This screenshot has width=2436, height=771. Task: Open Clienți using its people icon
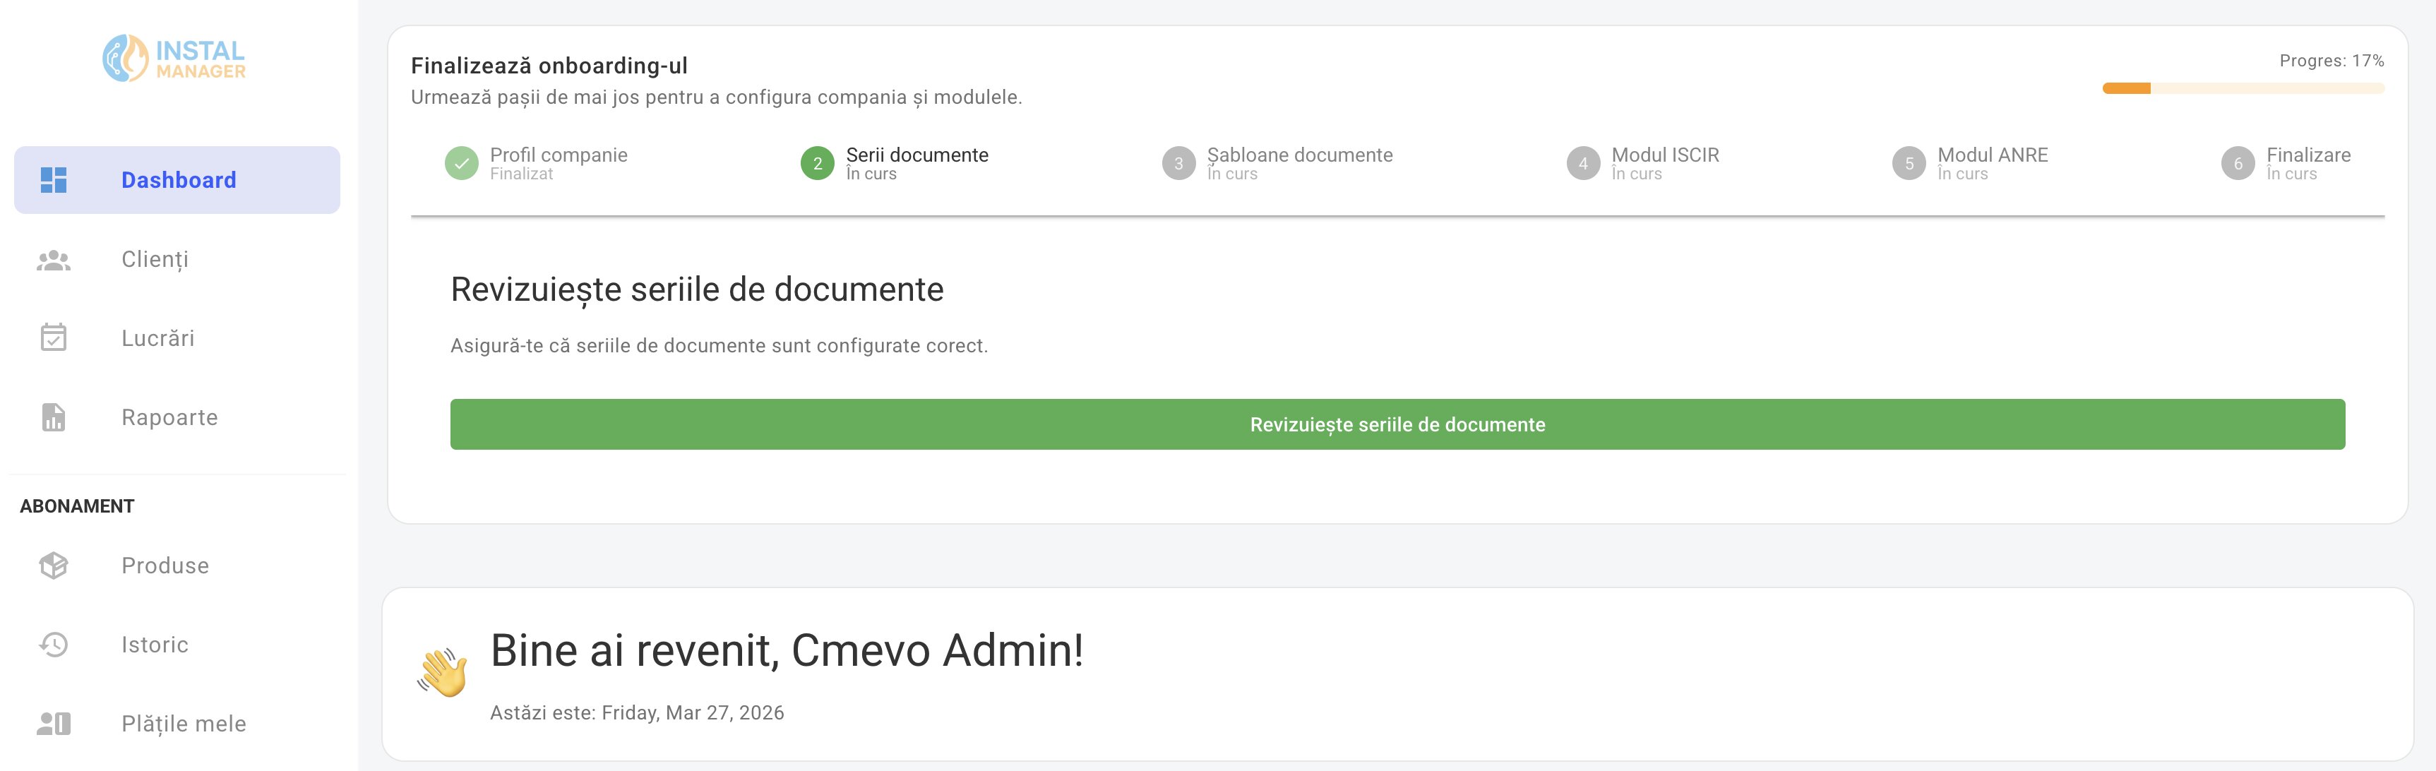[53, 258]
